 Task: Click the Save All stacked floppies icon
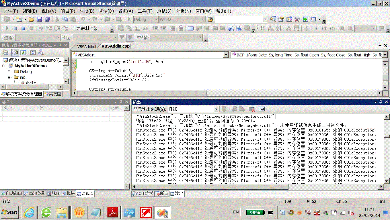(47, 19)
